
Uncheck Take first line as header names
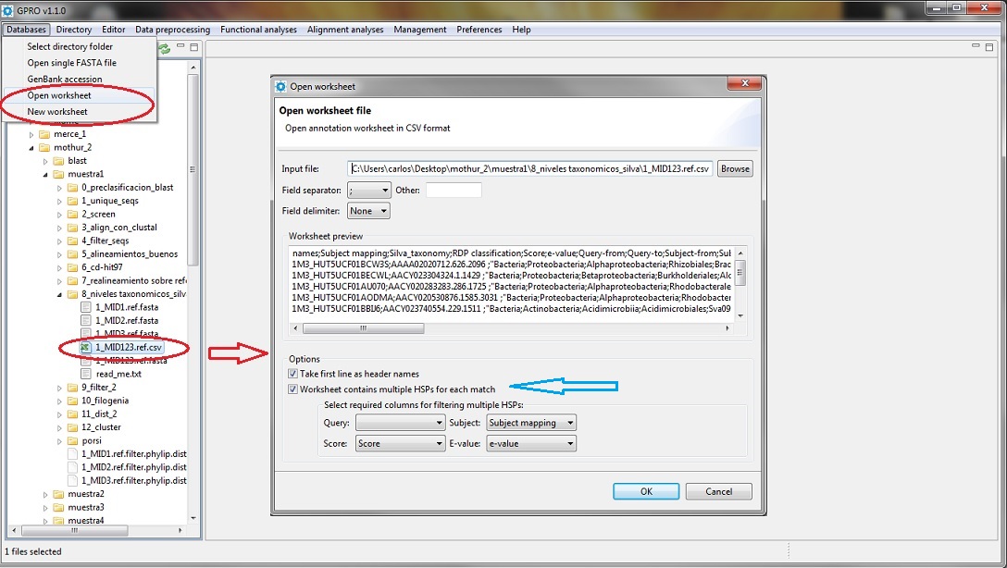point(293,375)
